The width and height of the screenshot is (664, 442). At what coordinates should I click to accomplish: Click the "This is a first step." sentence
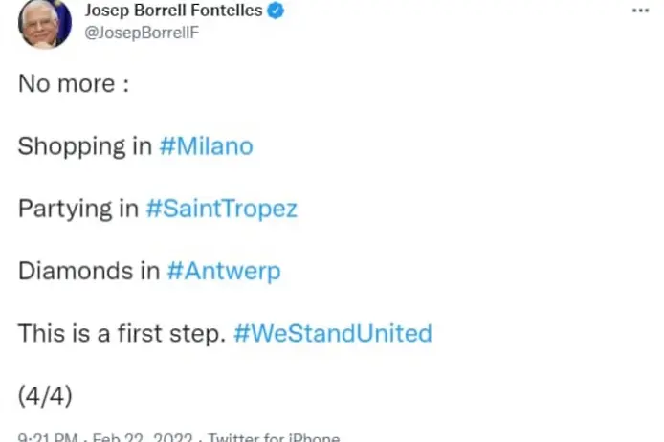pyautogui.click(x=121, y=334)
